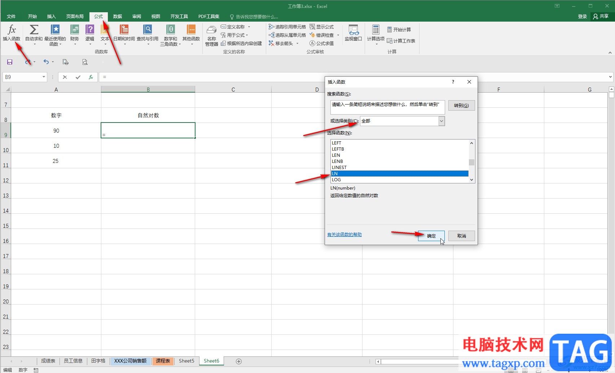
Task: Click Evaluate Formula icon
Action: 312,43
